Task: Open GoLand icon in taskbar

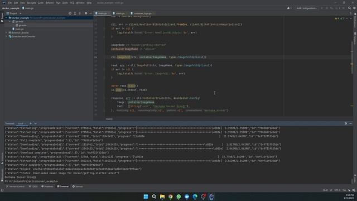Action: pos(211,197)
